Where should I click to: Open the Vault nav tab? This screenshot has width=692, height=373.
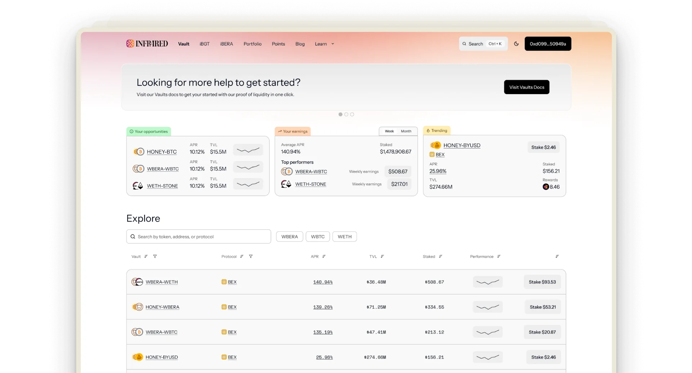pyautogui.click(x=183, y=44)
